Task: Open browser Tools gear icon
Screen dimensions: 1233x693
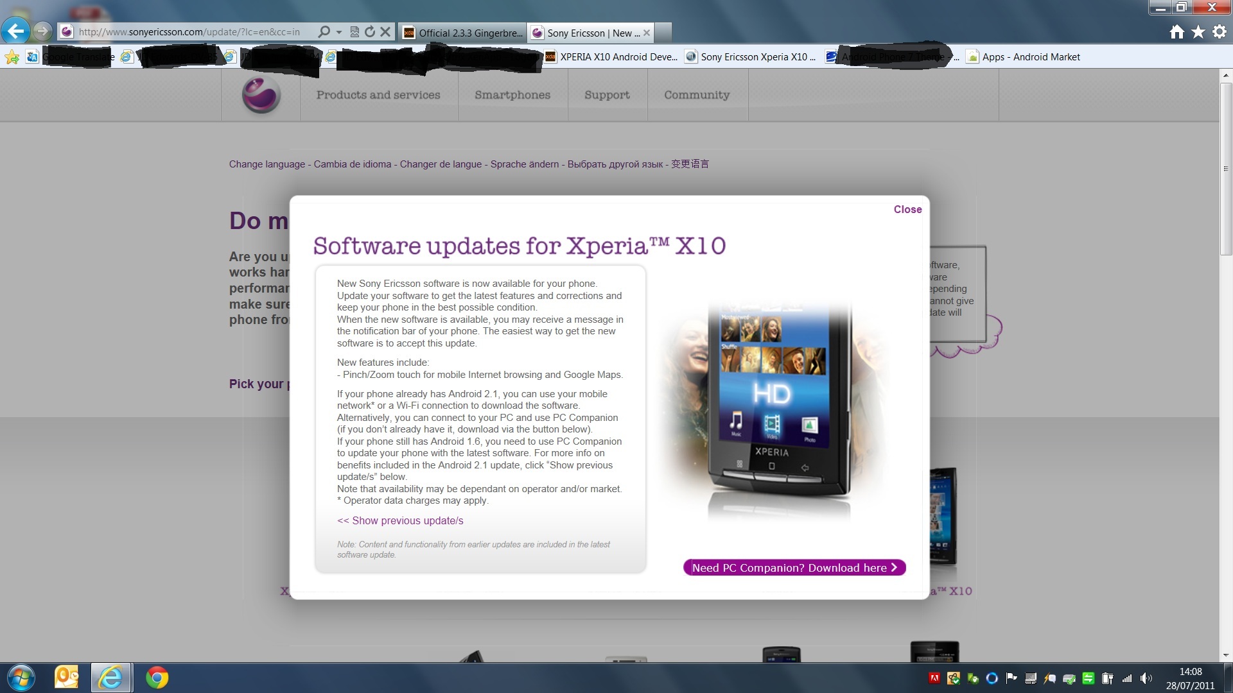Action: pyautogui.click(x=1219, y=31)
